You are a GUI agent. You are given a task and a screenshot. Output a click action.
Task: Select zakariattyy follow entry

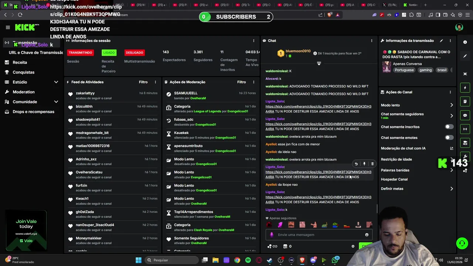(x=113, y=95)
